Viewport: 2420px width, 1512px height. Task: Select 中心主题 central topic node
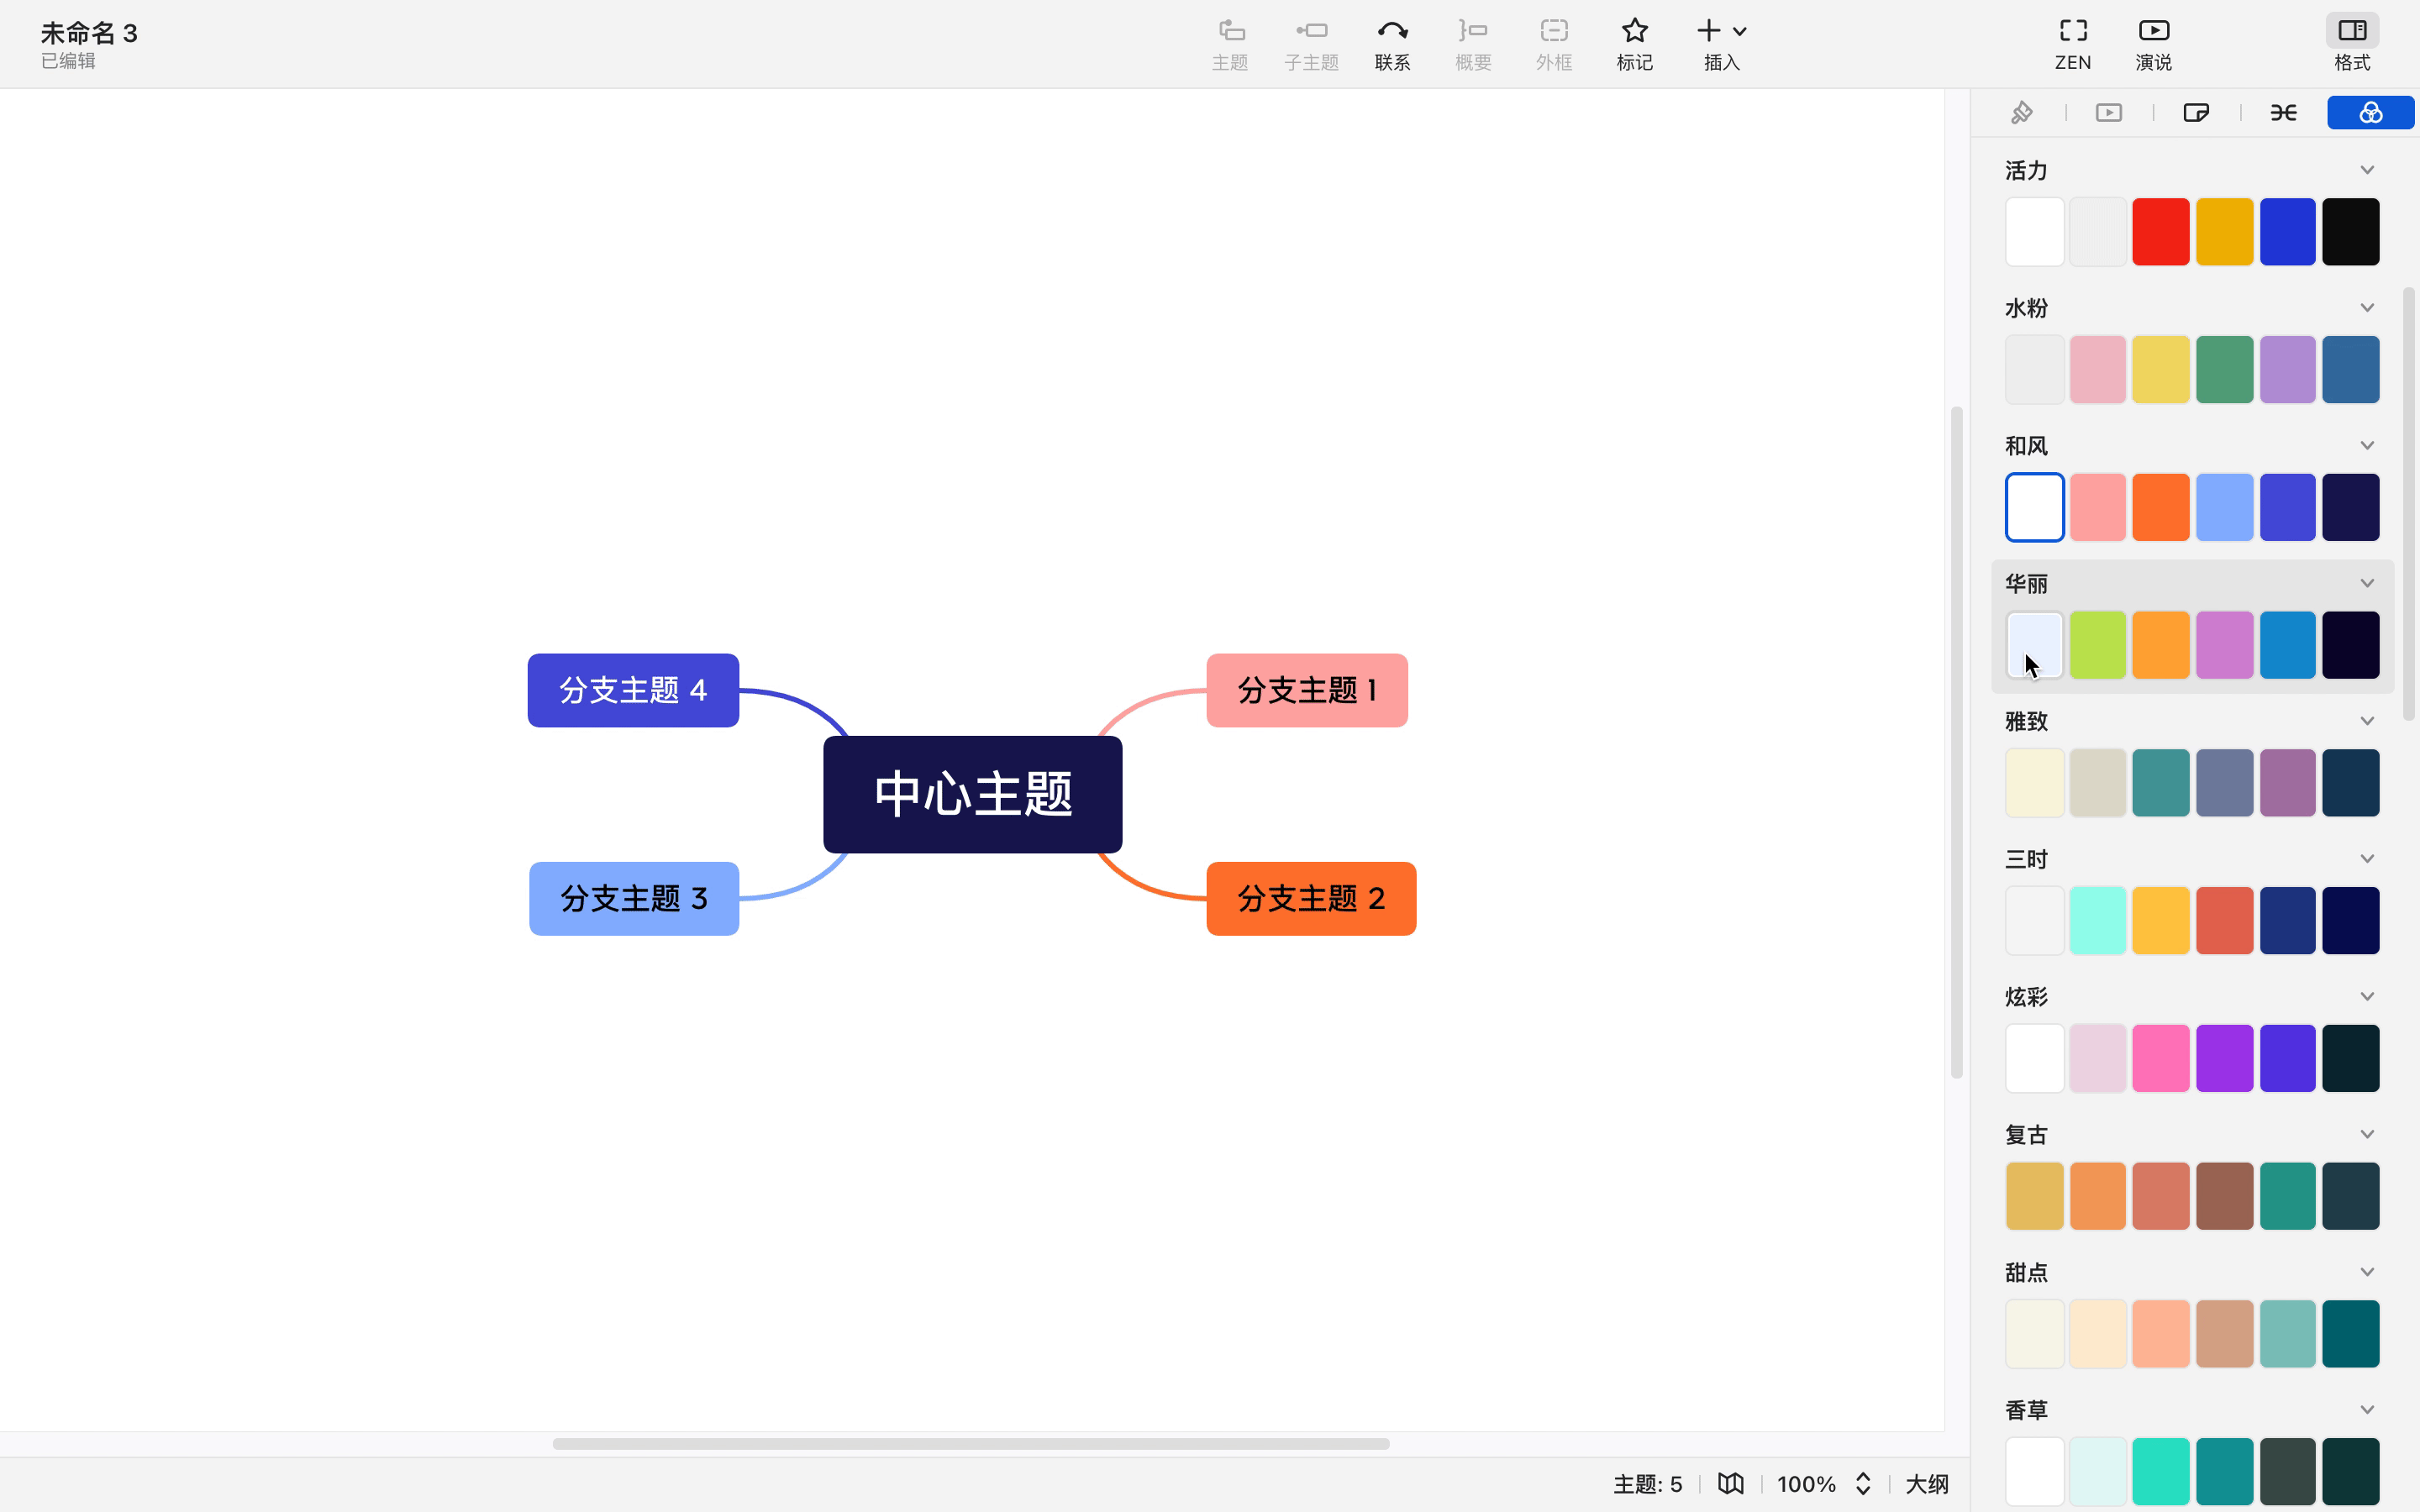972,795
